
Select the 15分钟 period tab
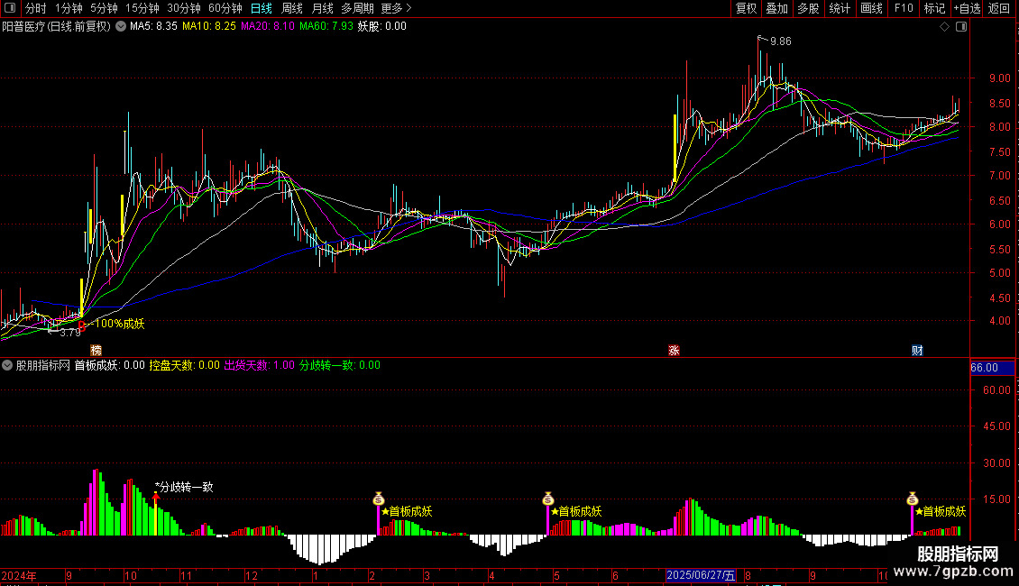pyautogui.click(x=142, y=8)
